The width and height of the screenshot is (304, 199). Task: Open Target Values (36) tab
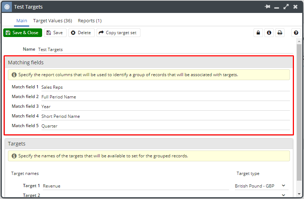(x=53, y=21)
